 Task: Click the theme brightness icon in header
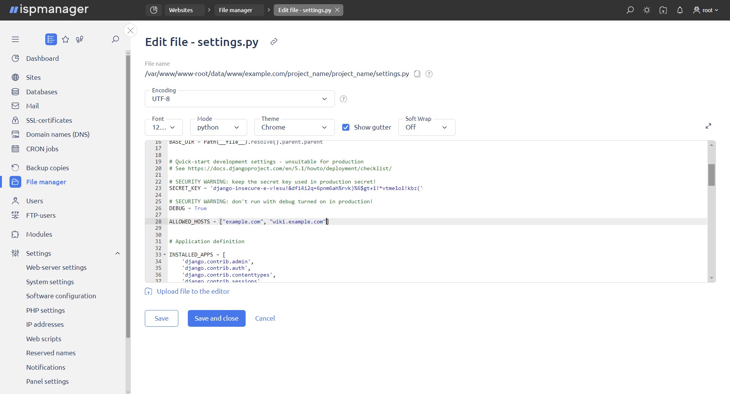[x=646, y=10]
